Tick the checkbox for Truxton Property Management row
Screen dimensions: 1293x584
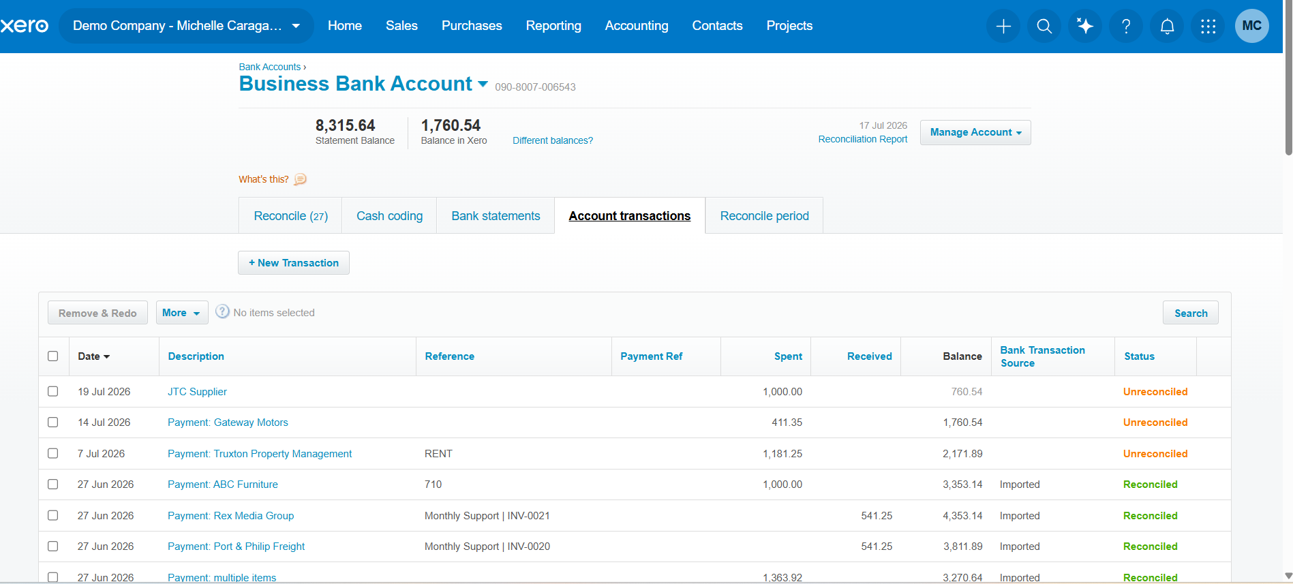(x=53, y=453)
